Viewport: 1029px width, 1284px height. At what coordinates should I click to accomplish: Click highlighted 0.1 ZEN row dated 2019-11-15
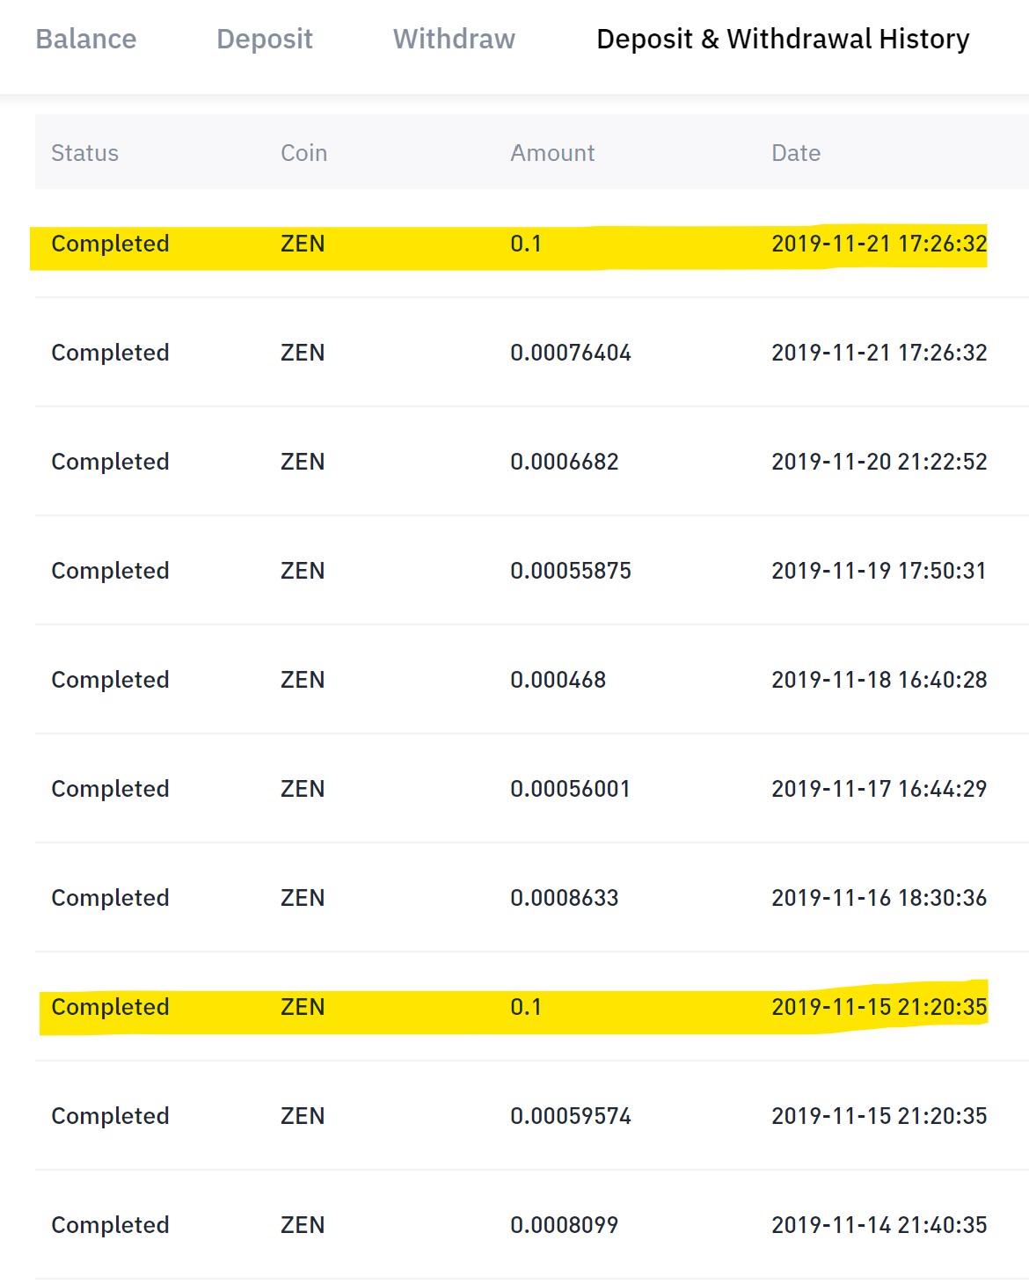(526, 1007)
